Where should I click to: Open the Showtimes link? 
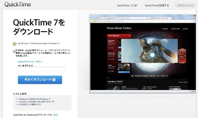point(165,29)
